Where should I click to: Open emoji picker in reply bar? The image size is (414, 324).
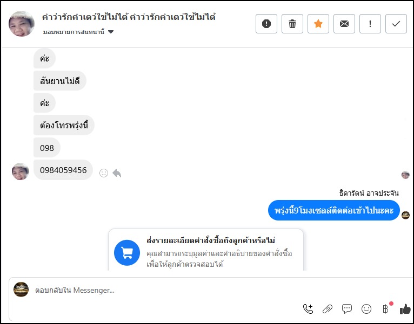click(366, 309)
